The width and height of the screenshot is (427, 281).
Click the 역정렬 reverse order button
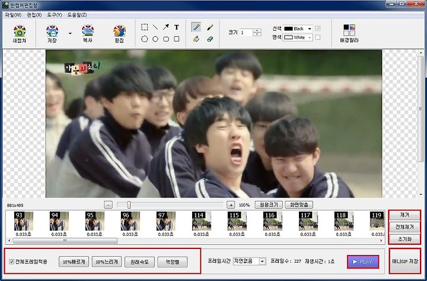pyautogui.click(x=173, y=262)
